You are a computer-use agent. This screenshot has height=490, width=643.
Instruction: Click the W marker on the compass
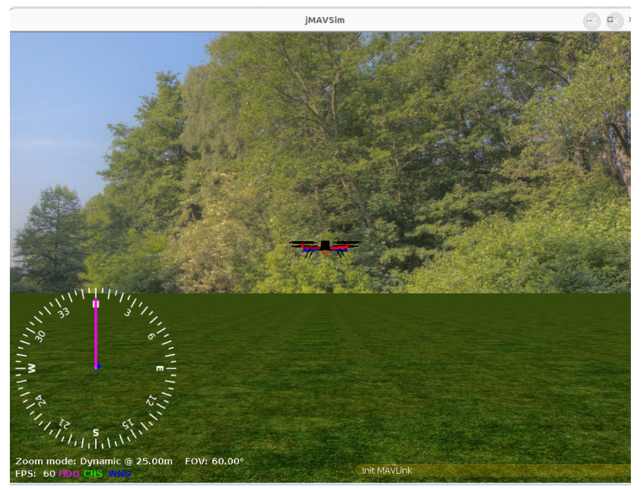32,368
